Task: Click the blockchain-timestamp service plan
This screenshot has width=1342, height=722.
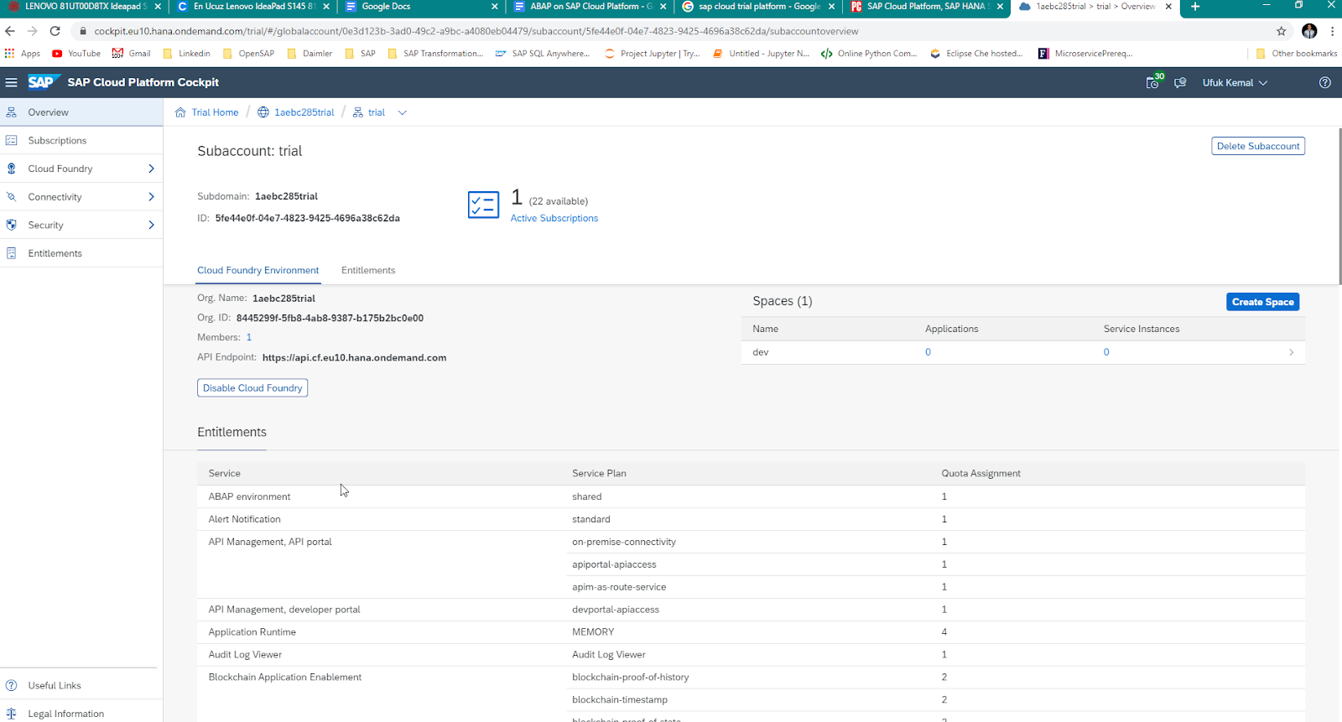Action: pos(620,699)
